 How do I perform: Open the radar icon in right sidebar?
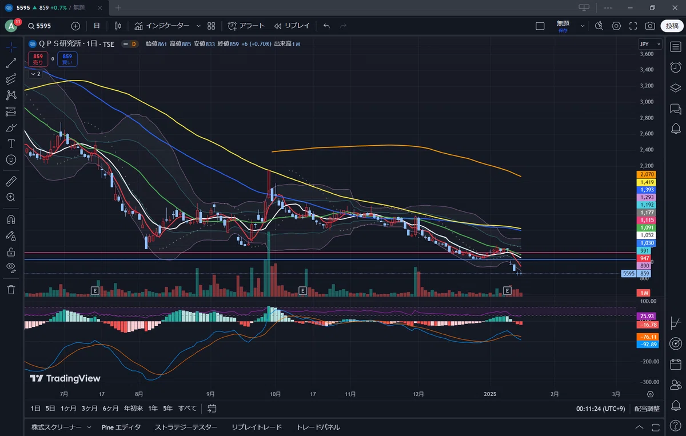675,343
